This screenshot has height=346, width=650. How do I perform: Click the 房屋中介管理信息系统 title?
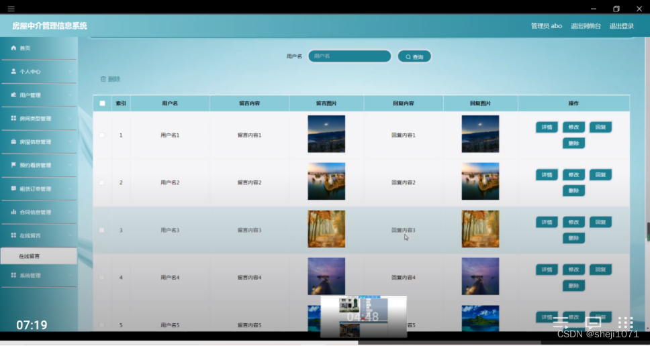[x=50, y=26]
